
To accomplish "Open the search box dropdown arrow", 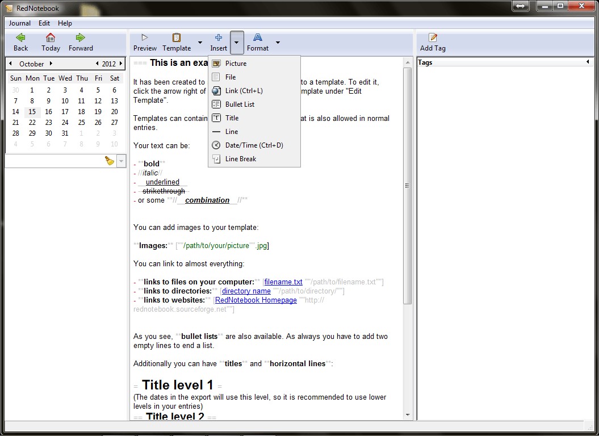I will [x=121, y=162].
